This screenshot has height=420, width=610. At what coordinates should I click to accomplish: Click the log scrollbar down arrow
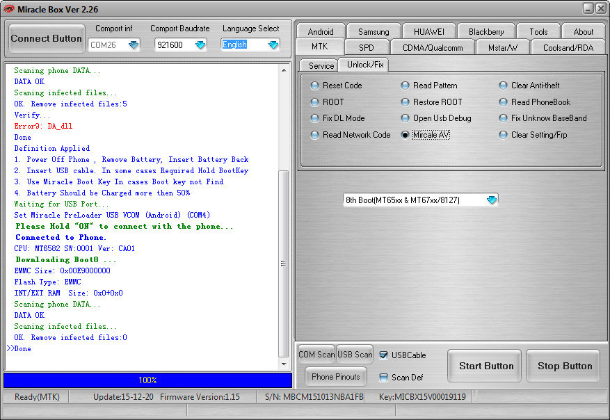coord(284,364)
